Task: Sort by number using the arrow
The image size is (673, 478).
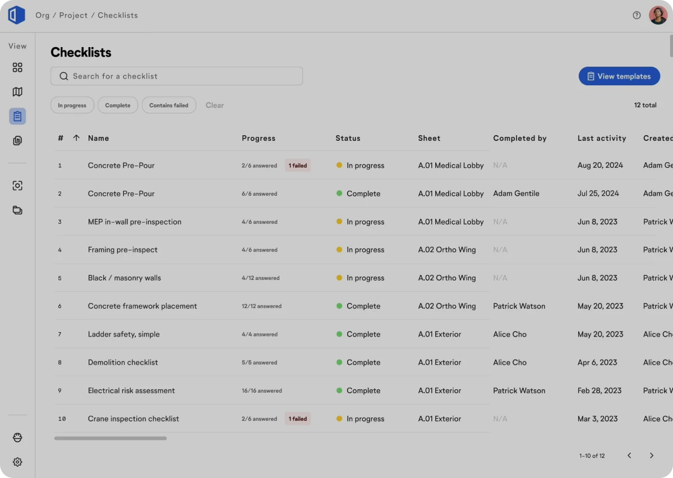Action: [x=76, y=138]
